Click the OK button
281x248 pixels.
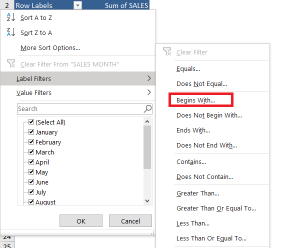coord(81,221)
